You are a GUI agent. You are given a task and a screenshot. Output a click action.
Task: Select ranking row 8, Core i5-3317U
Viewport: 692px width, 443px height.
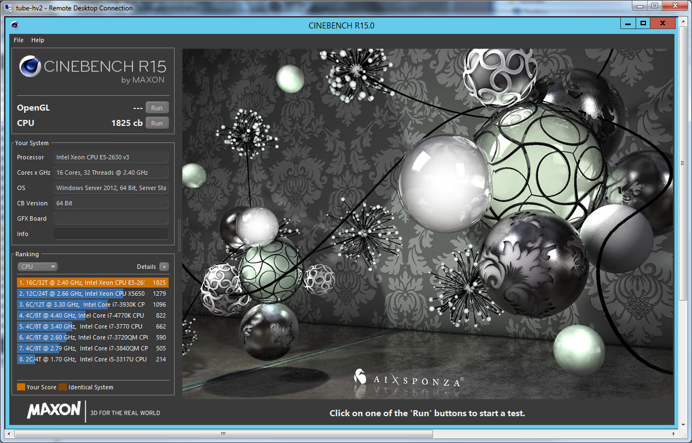click(x=93, y=359)
